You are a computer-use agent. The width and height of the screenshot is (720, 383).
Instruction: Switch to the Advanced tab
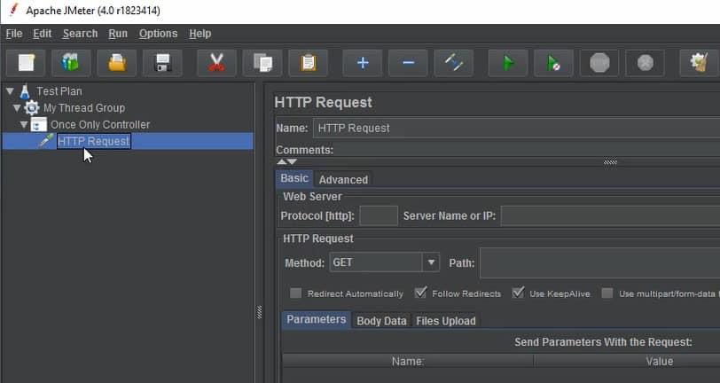343,180
